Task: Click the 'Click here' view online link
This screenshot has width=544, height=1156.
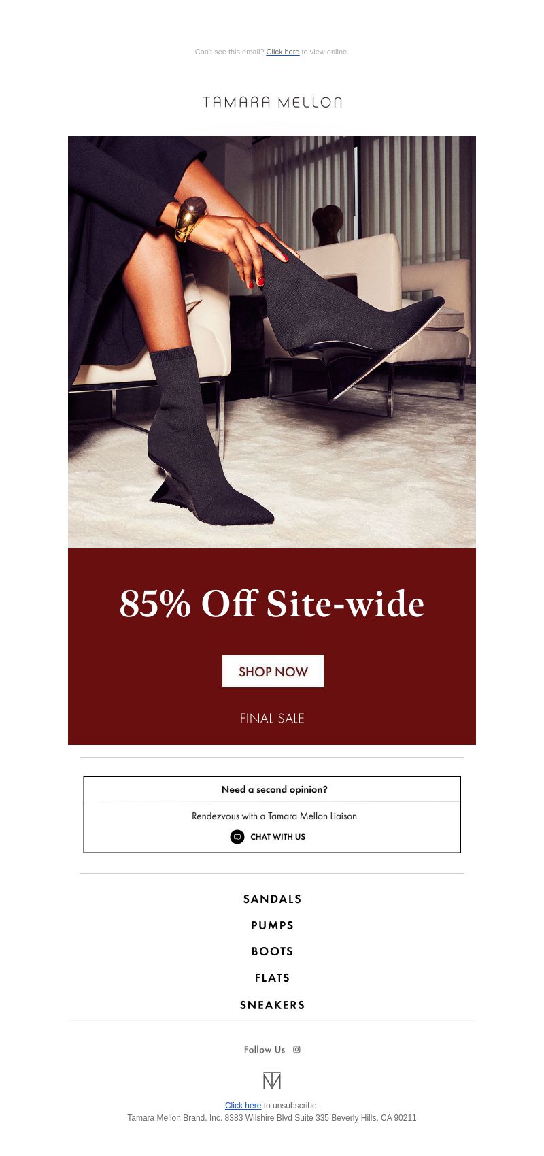Action: coord(283,52)
